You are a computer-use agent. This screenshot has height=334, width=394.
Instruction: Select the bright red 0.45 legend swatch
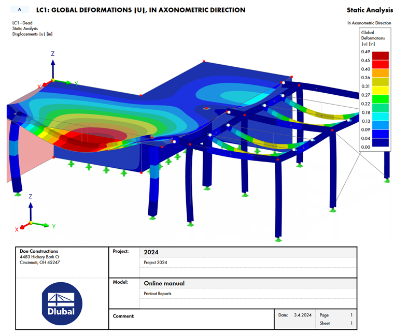coord(380,64)
